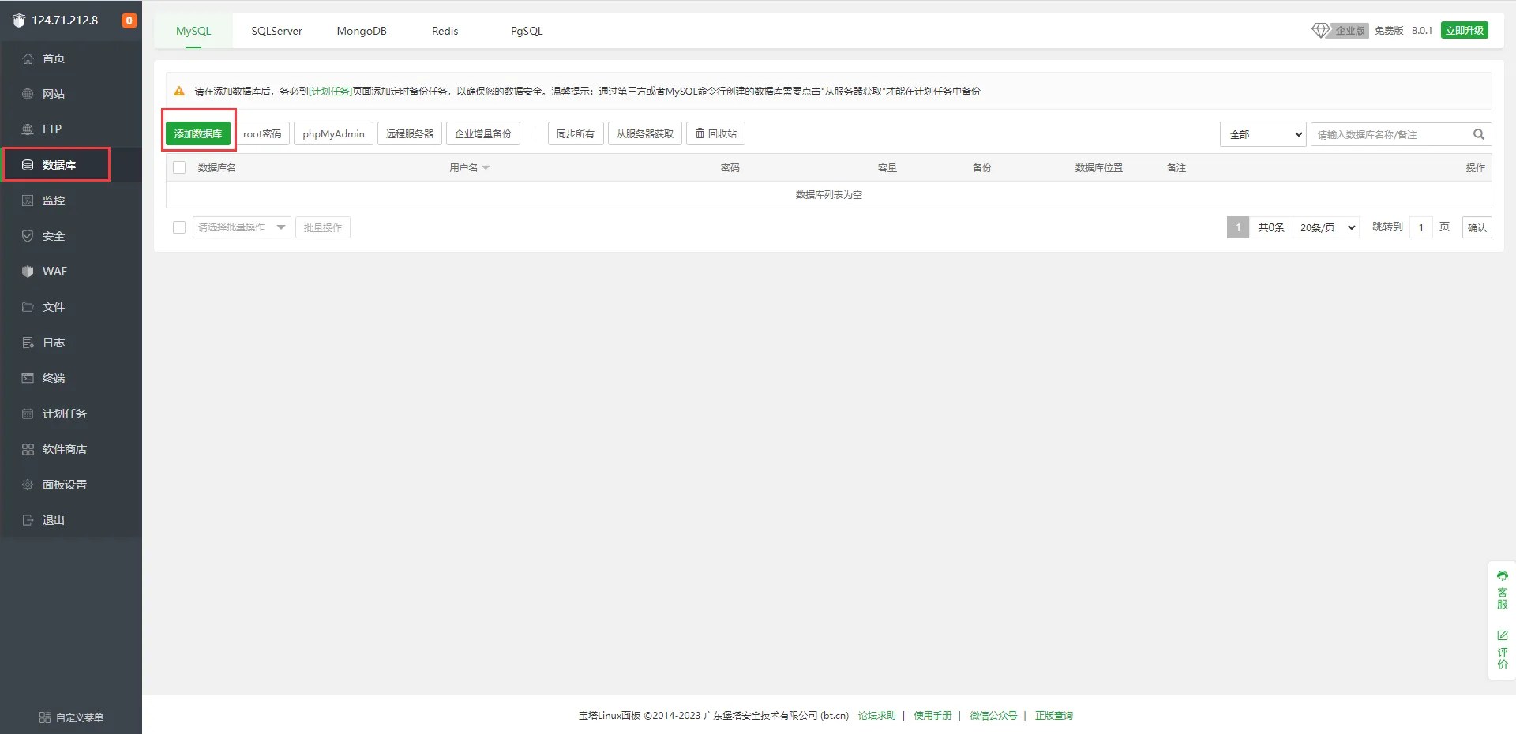This screenshot has height=734, width=1516.
Task: Switch to the MongoDB tab
Action: point(362,31)
